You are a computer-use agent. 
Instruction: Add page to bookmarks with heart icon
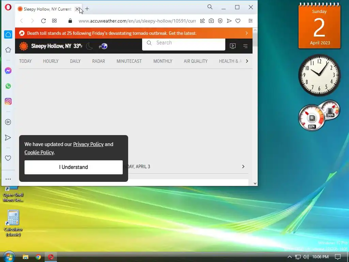238,21
